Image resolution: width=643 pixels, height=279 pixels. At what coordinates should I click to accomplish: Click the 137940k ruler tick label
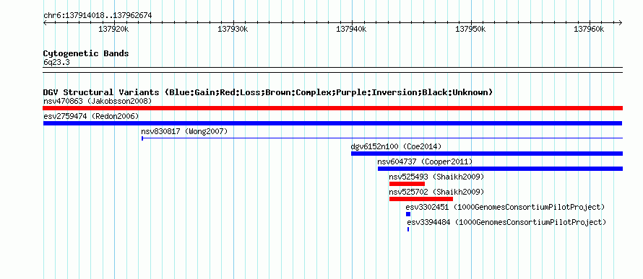(351, 30)
